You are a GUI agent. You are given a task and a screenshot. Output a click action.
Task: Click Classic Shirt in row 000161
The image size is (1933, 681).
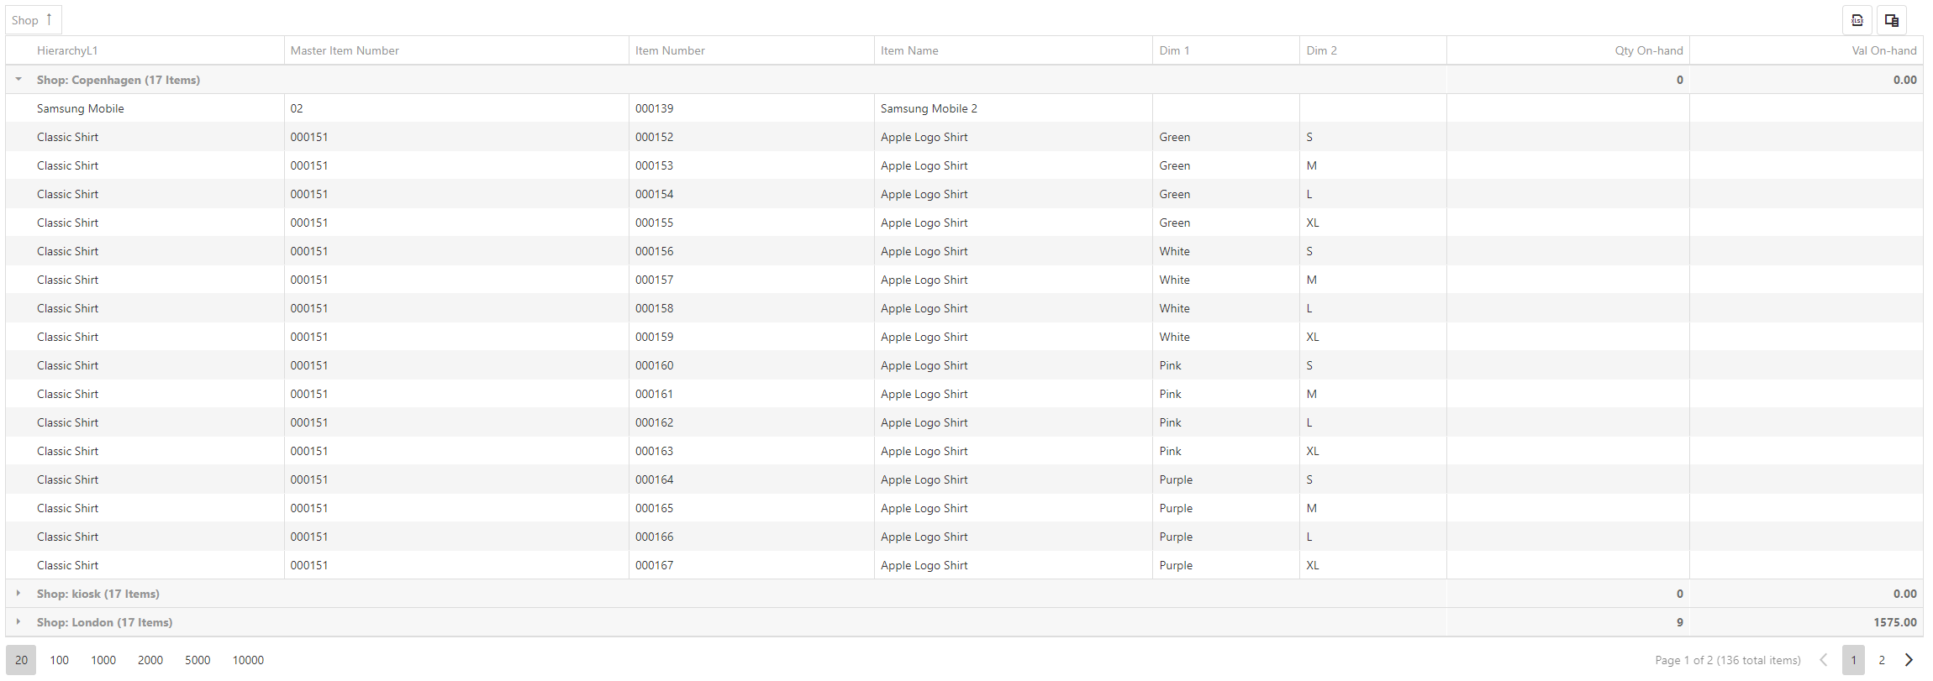67,394
